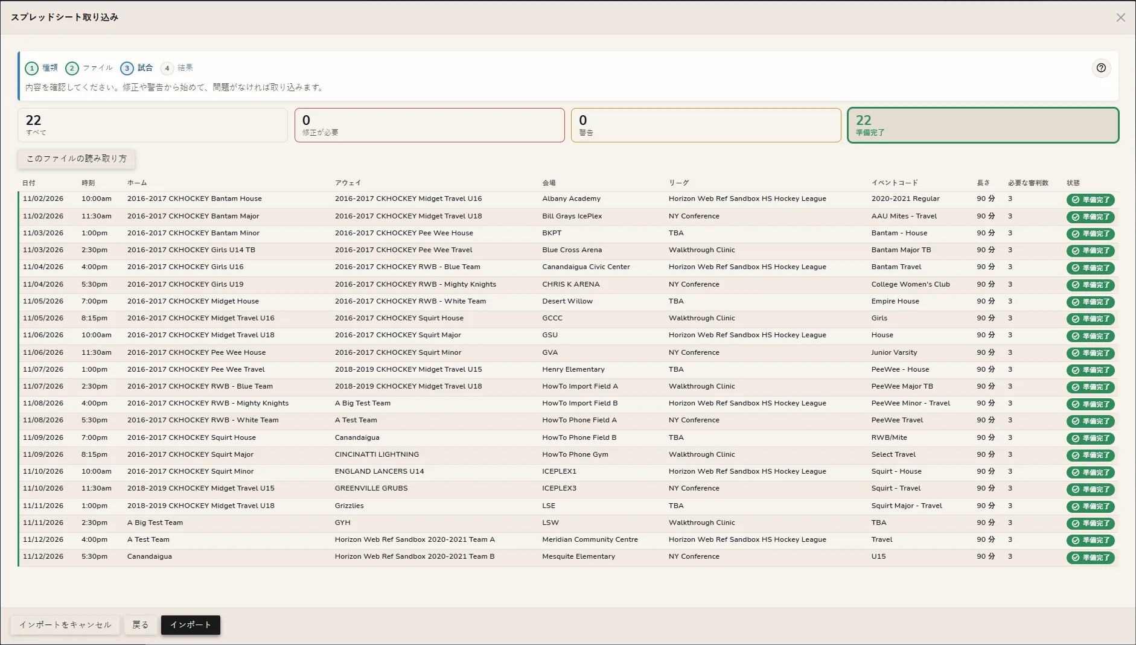Click the 日付 column header

(x=29, y=183)
